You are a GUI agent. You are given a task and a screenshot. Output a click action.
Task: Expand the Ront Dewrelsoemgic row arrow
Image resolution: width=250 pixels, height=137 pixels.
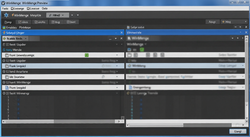117,55
